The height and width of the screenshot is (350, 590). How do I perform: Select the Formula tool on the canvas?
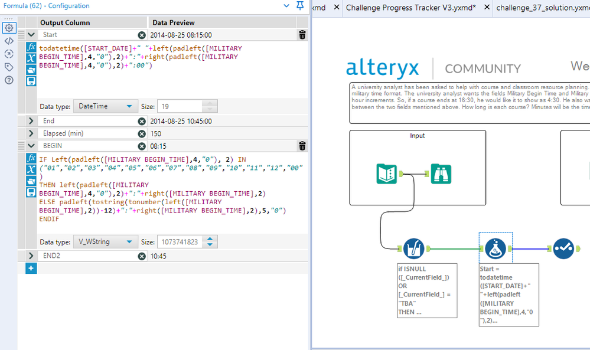click(494, 249)
